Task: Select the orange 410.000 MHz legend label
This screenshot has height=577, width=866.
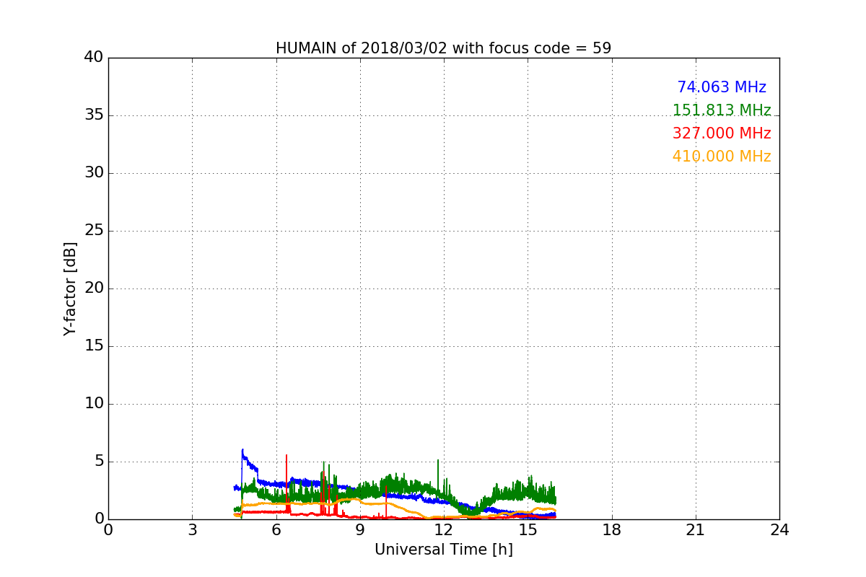Action: click(722, 157)
